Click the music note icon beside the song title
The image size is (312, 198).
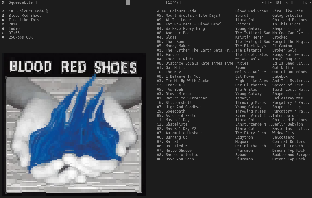pos(3,11)
